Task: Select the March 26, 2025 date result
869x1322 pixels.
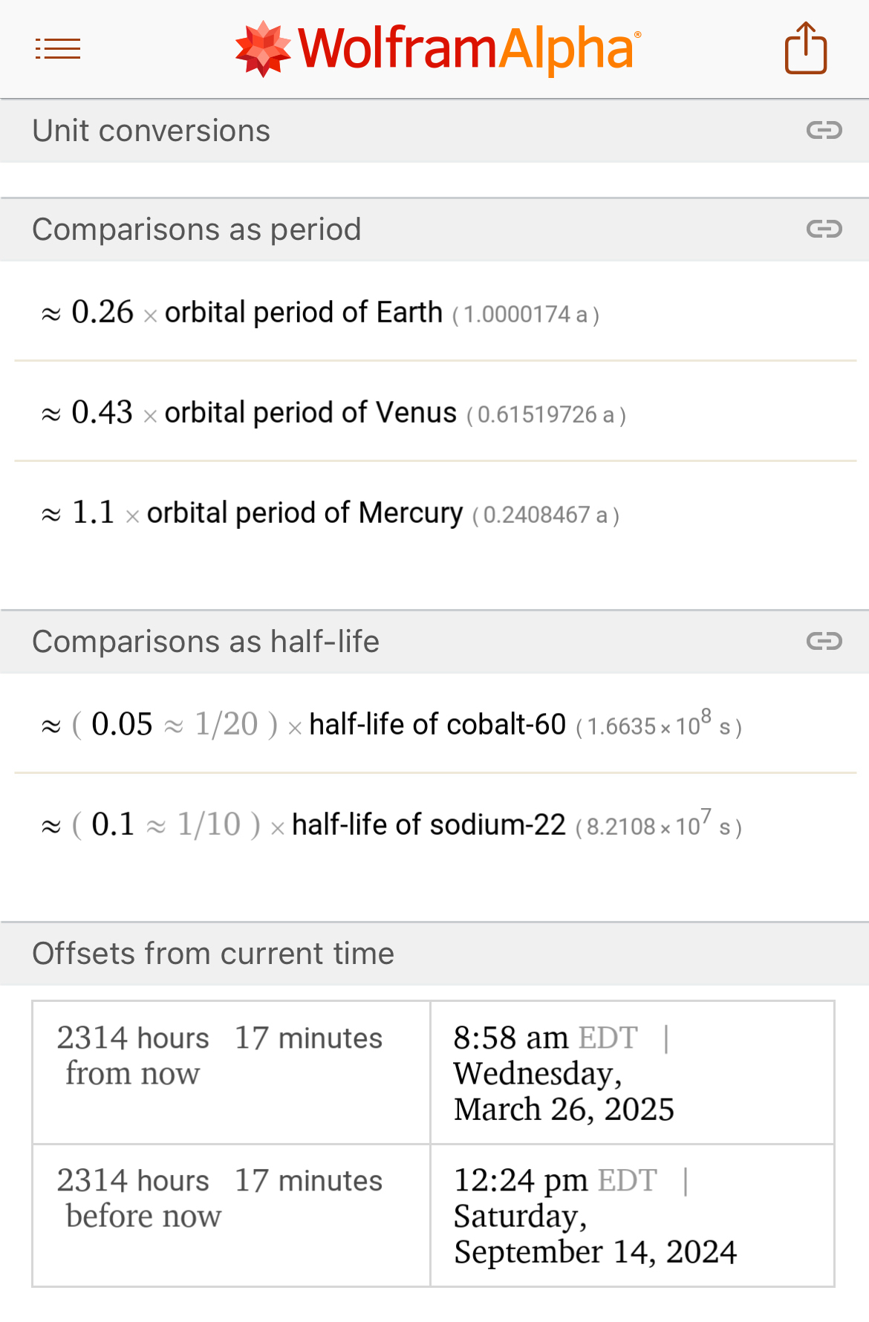Action: tap(564, 1110)
